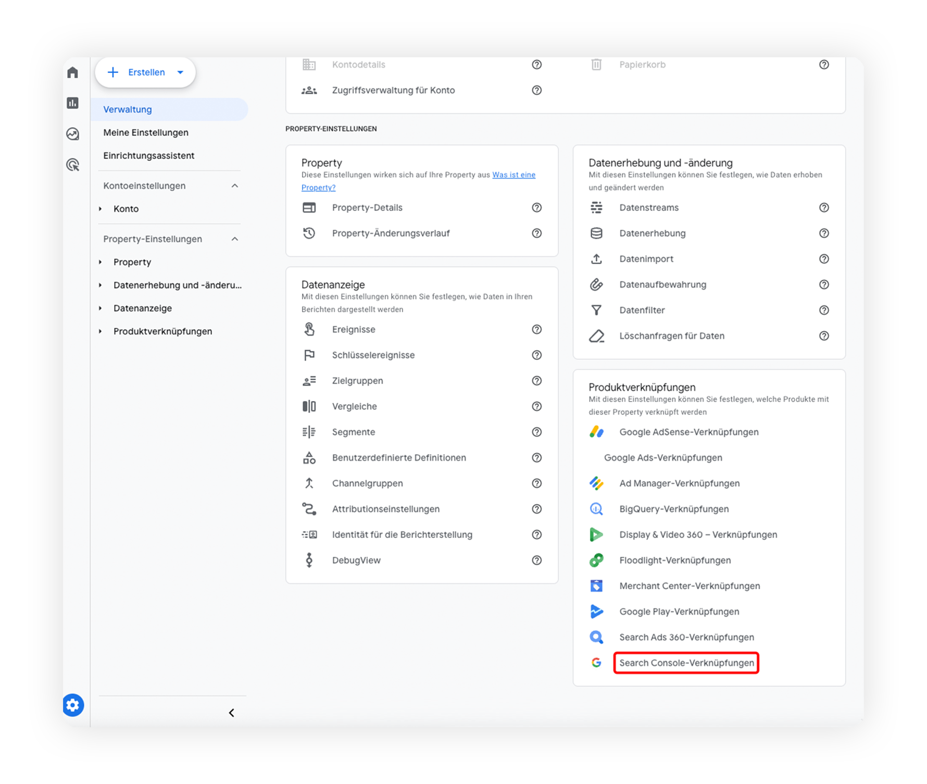Open BigQuery-Verknüpfungen label
Screen dimensions: 927x784
click(x=674, y=509)
